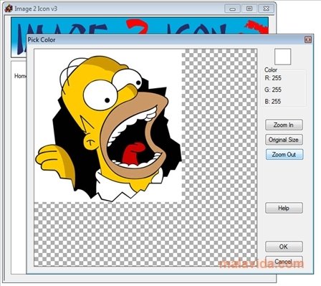This screenshot has width=321, height=286.
Task: Close the Pick Color dialog
Action: point(308,39)
